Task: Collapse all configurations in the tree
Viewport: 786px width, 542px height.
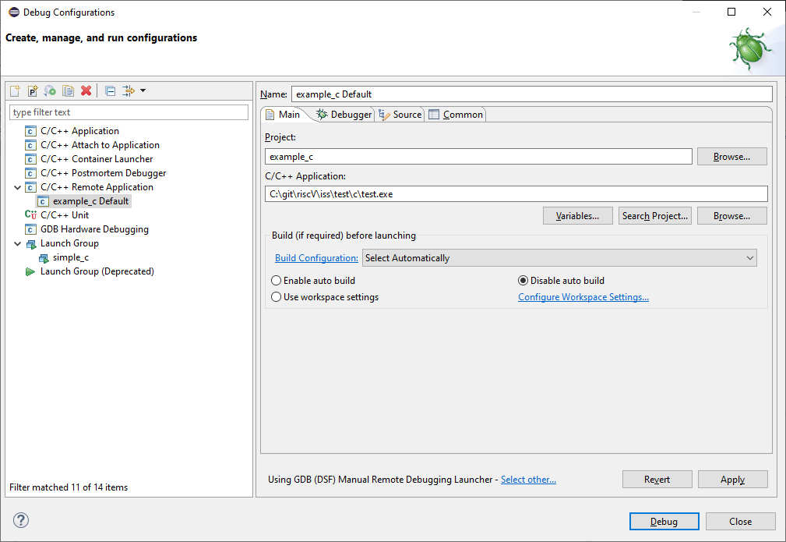Action: [110, 91]
